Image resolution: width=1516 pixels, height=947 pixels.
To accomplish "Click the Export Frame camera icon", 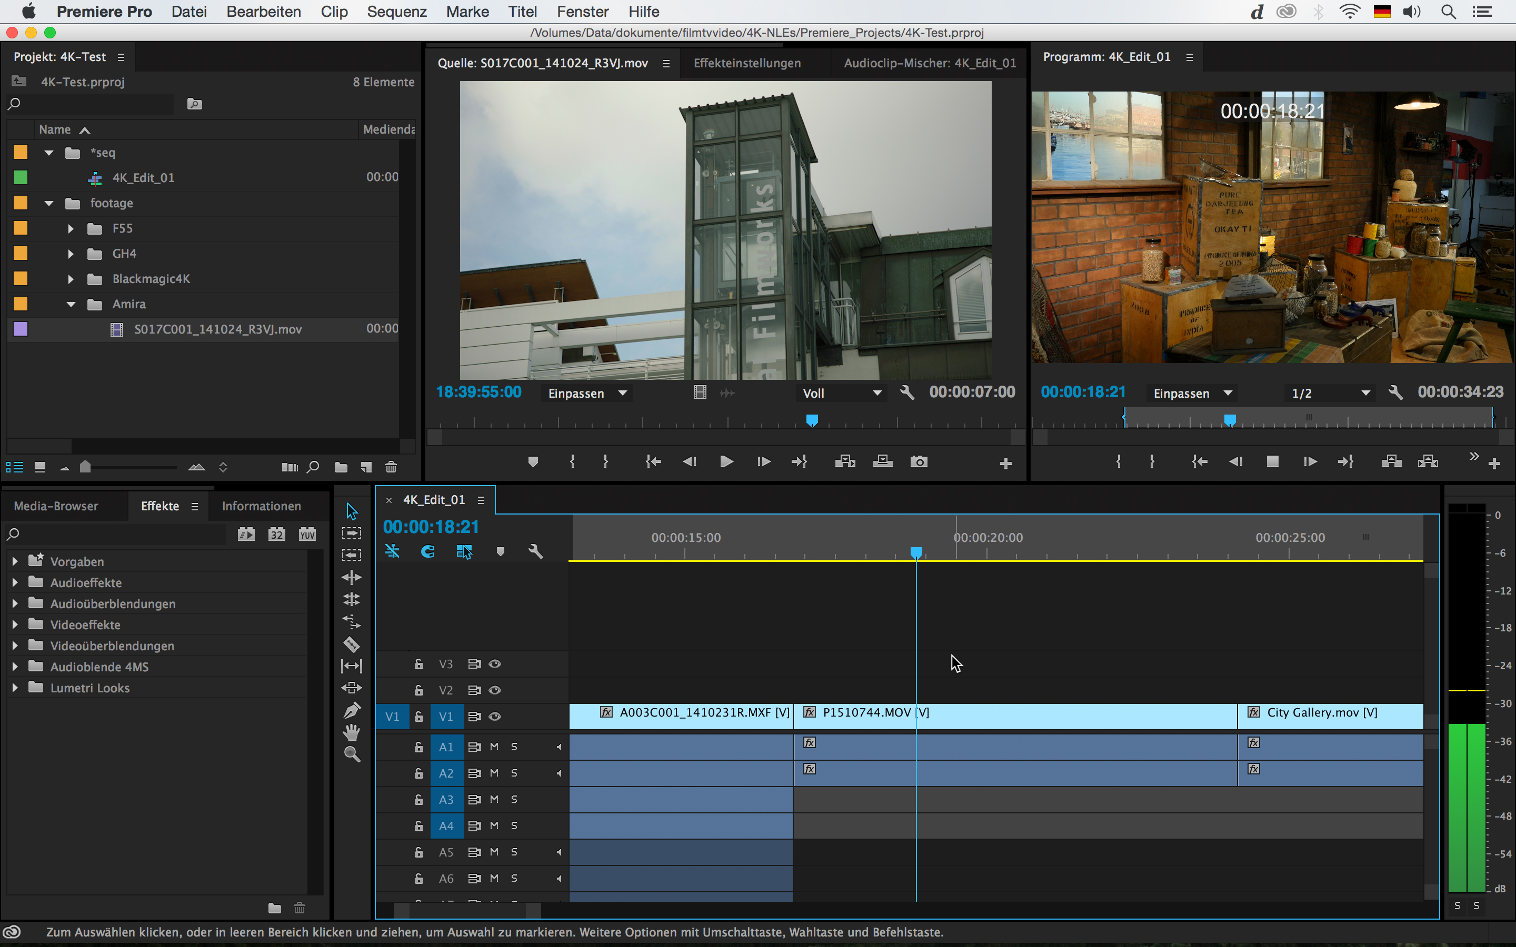I will point(919,462).
